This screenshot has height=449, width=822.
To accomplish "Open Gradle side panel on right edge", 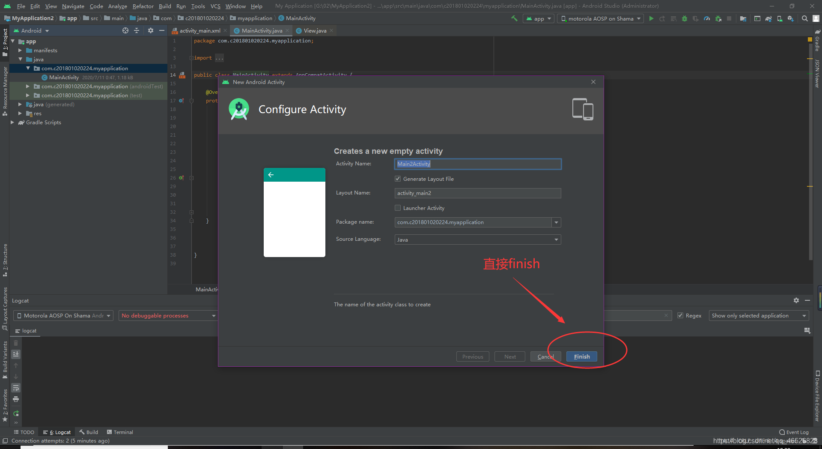I will pos(817,40).
